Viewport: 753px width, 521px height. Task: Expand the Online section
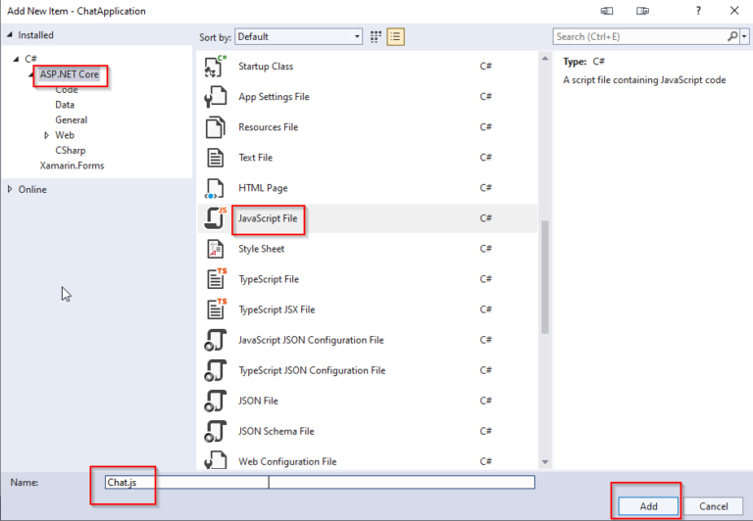coord(11,189)
